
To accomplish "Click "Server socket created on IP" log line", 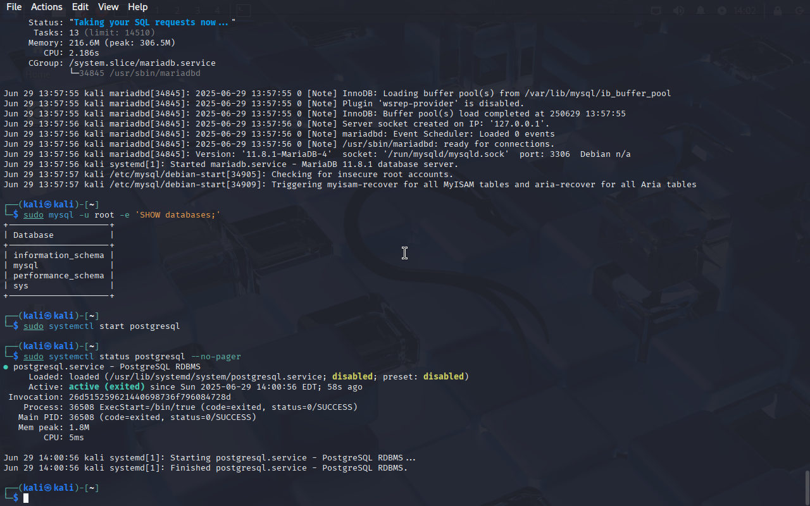I will [x=277, y=123].
